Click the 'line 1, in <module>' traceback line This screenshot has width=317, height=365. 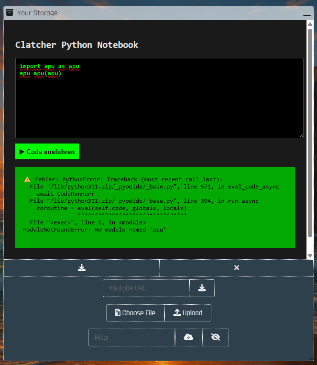point(88,222)
